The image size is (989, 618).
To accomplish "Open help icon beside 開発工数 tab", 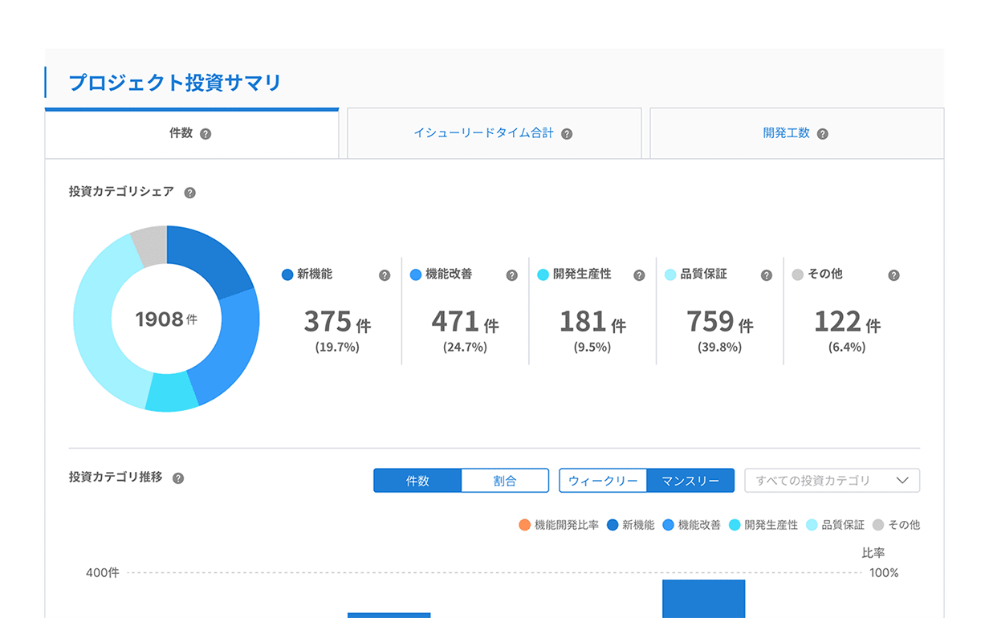I will click(x=822, y=134).
